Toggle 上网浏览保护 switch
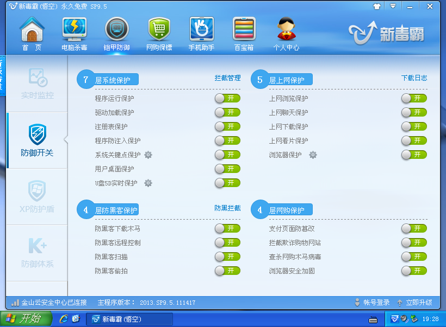This screenshot has height=327, width=446. [x=414, y=98]
